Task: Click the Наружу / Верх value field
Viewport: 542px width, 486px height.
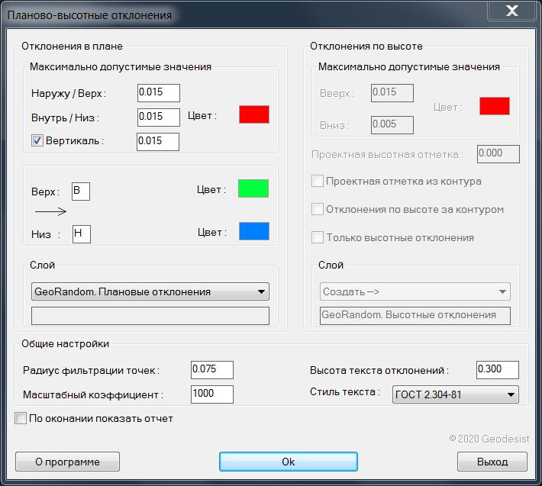Action: click(158, 93)
